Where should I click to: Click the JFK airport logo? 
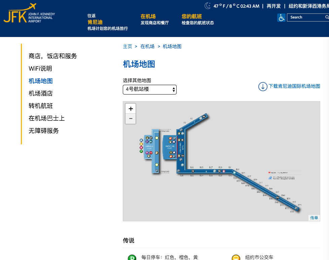29,14
